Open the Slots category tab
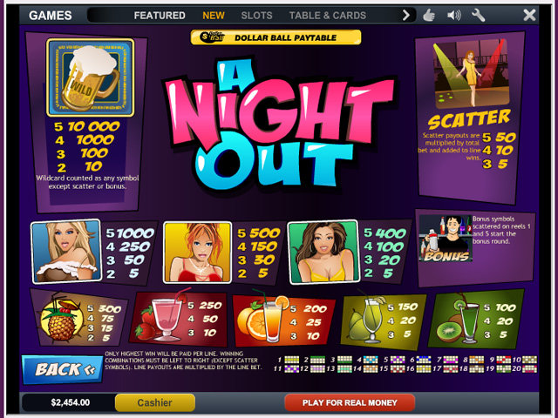The width and height of the screenshot is (558, 418). tap(256, 16)
